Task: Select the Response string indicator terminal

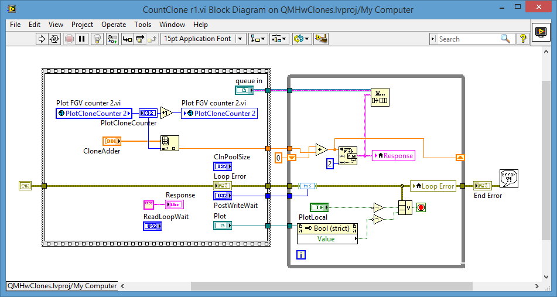Action: click(175, 204)
